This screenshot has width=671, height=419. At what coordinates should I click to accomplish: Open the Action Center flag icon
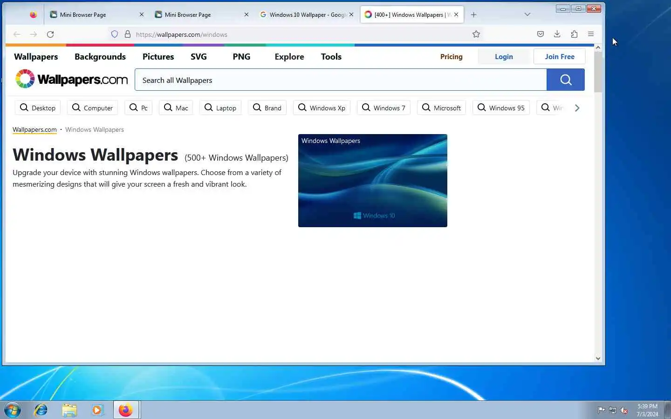pos(601,410)
